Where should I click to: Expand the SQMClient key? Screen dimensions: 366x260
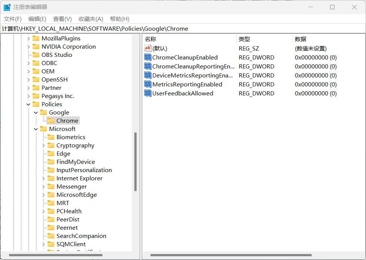[x=43, y=244]
